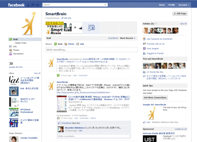Click View Insights link
The height and width of the screenshot is (142, 197).
tap(153, 48)
